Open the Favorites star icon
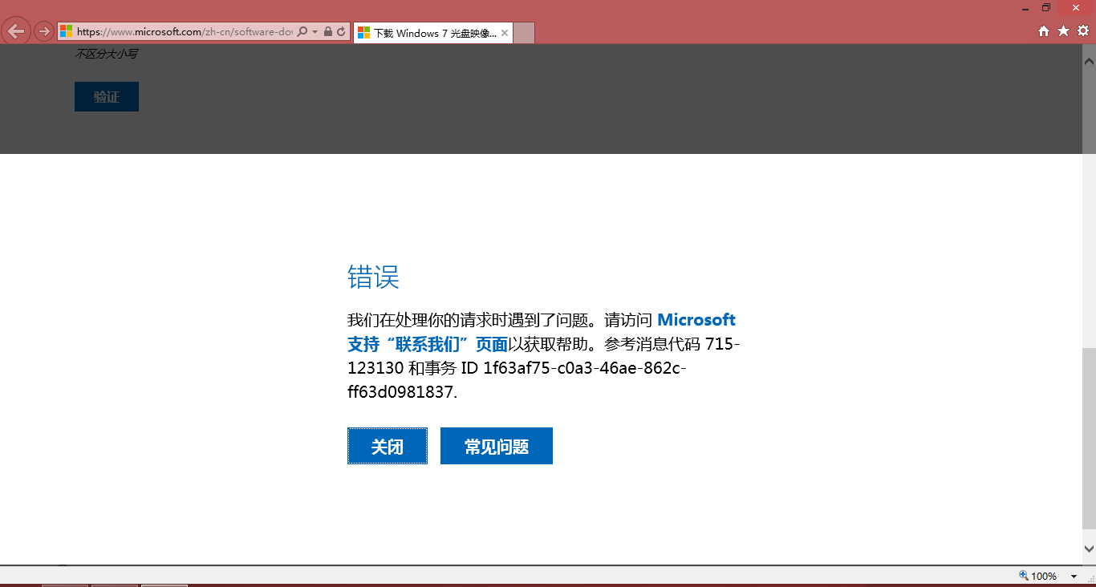 pos(1064,31)
